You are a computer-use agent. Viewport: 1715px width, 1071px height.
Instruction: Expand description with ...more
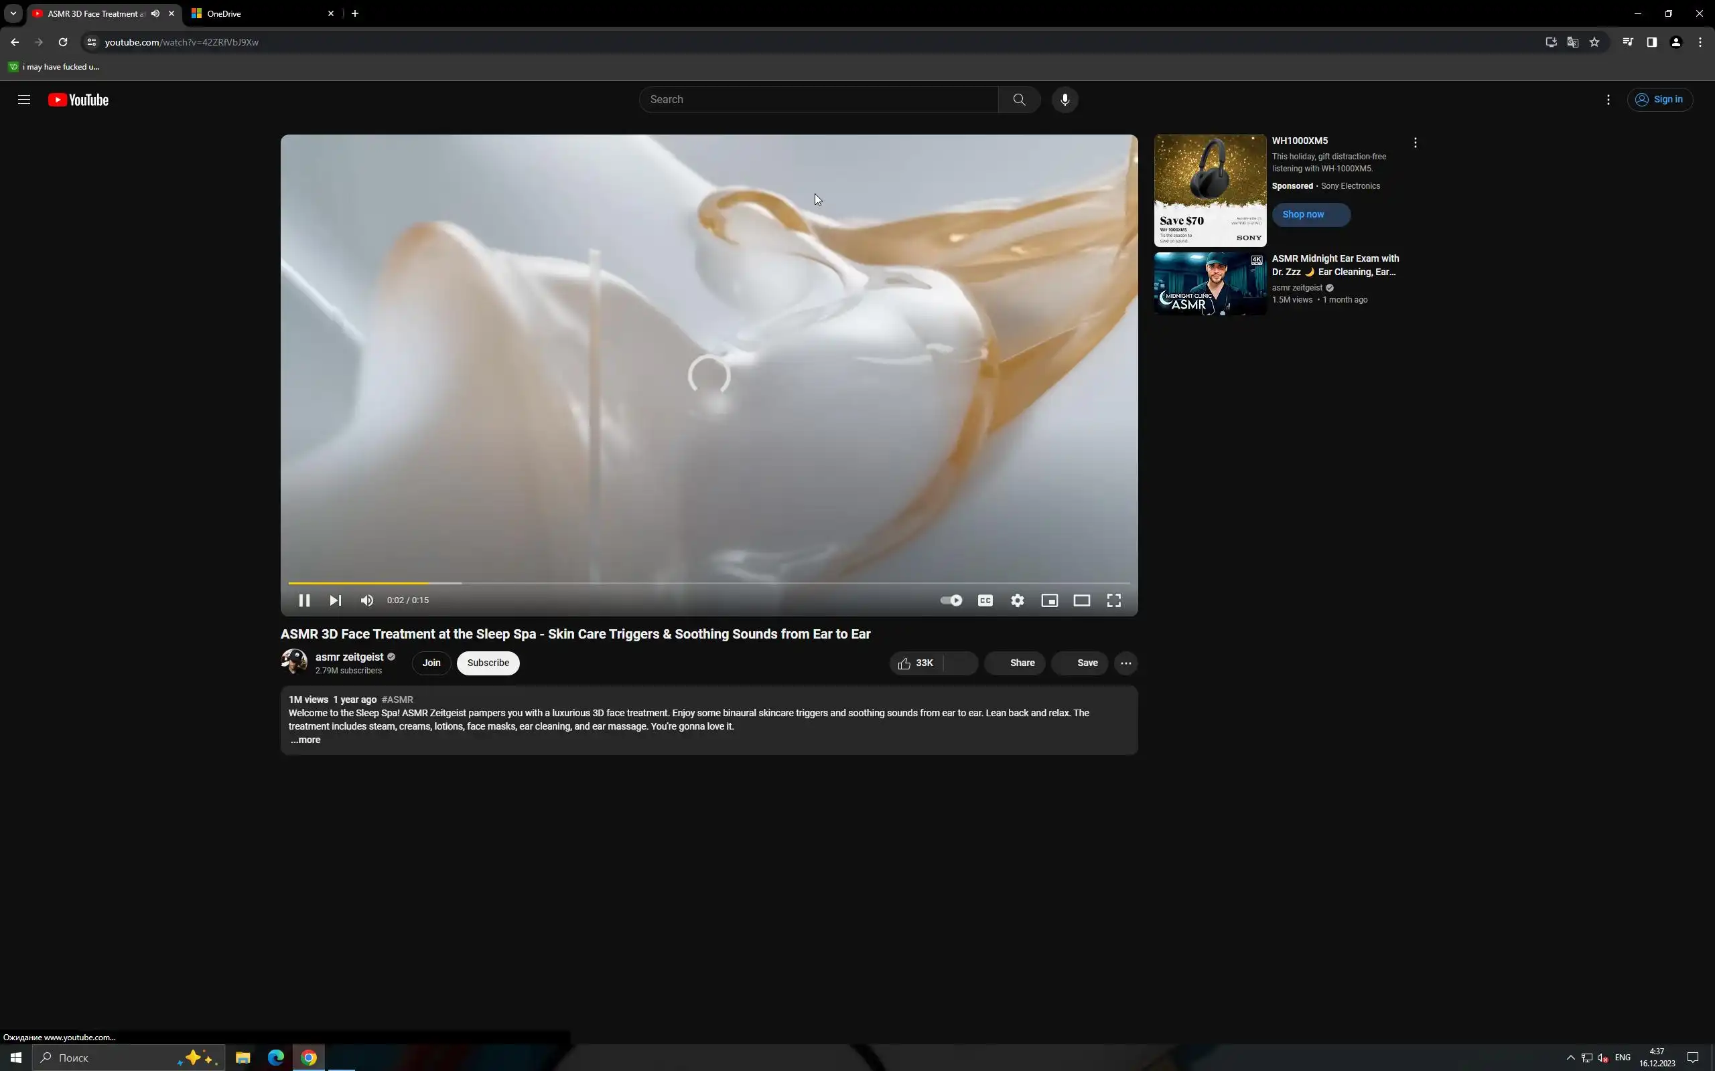point(305,740)
